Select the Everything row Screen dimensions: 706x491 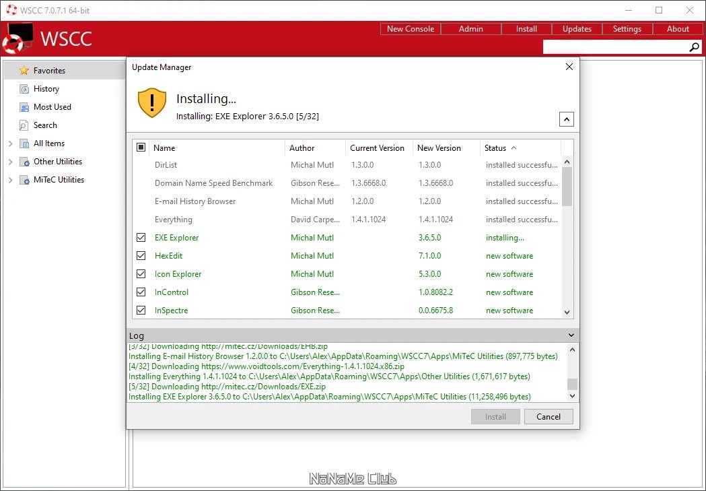click(347, 220)
